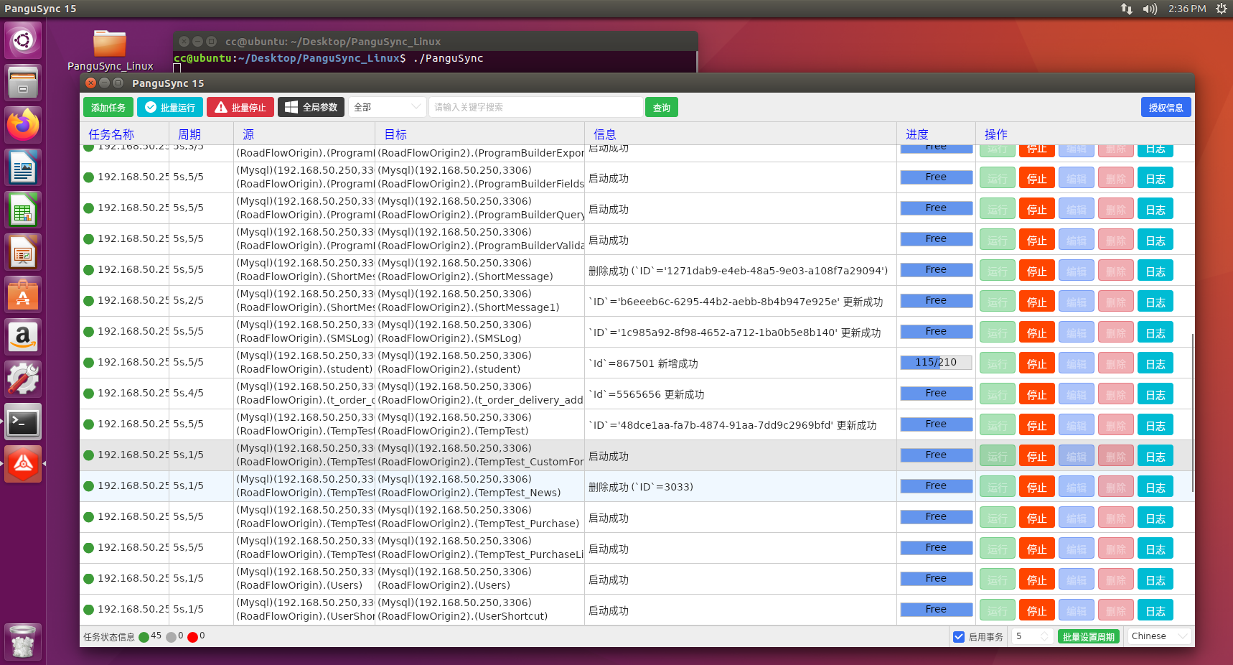Image resolution: width=1233 pixels, height=665 pixels.
Task: Open global parameters button with Windows icon
Action: coord(311,107)
